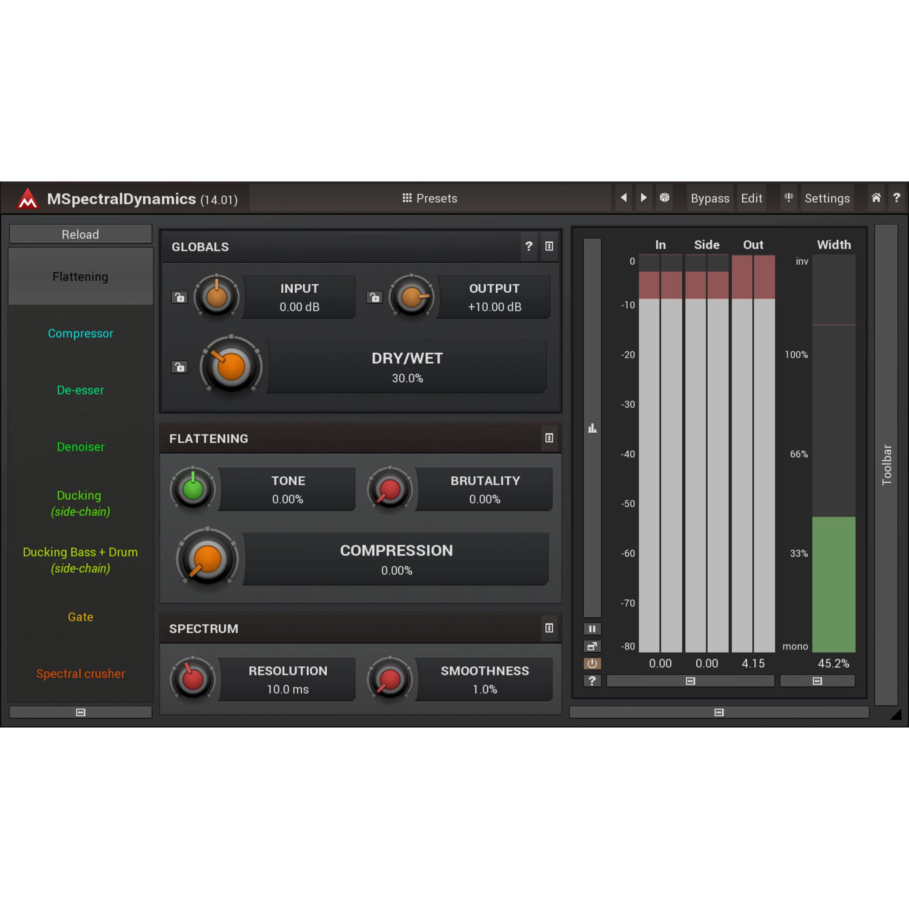Viewport: 909px width, 909px height.
Task: Open the Edit screen
Action: point(751,198)
